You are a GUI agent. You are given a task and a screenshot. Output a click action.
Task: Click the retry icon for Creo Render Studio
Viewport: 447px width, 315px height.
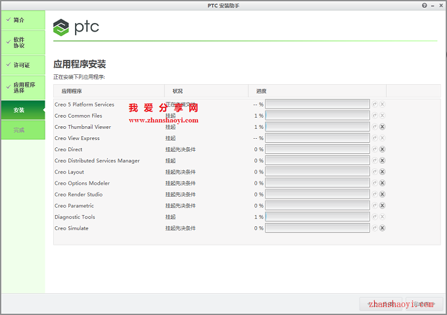(x=375, y=195)
